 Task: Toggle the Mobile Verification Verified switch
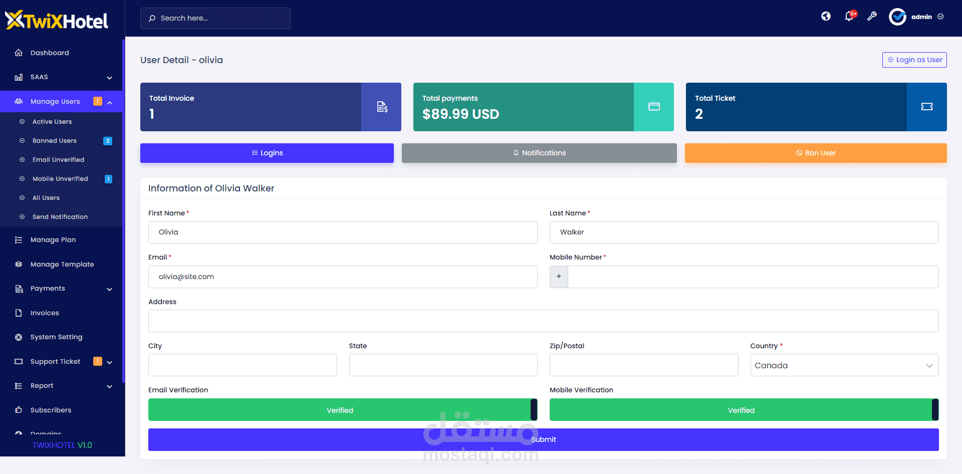click(744, 410)
